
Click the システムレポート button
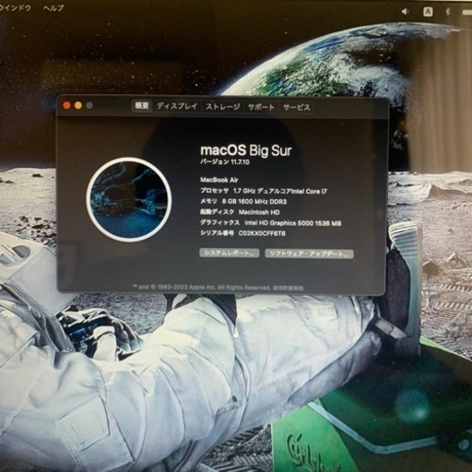click(x=230, y=253)
